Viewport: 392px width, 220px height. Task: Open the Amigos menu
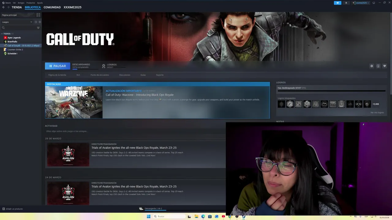21,3
